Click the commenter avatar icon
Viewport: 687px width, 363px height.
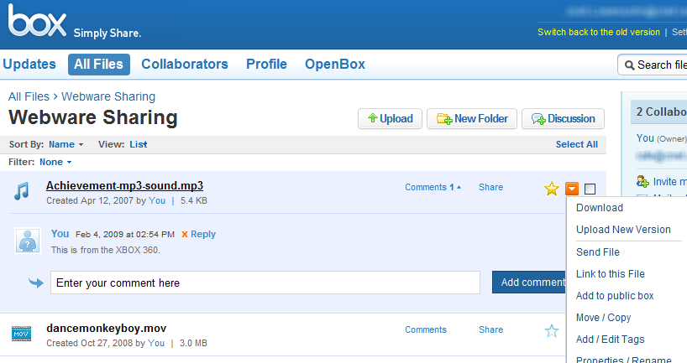(28, 240)
